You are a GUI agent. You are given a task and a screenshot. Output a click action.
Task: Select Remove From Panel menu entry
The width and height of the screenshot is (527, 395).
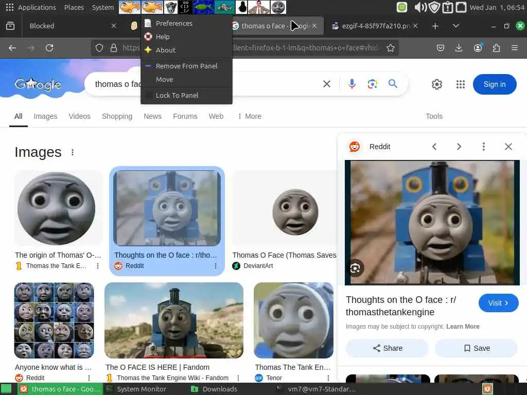point(186,66)
